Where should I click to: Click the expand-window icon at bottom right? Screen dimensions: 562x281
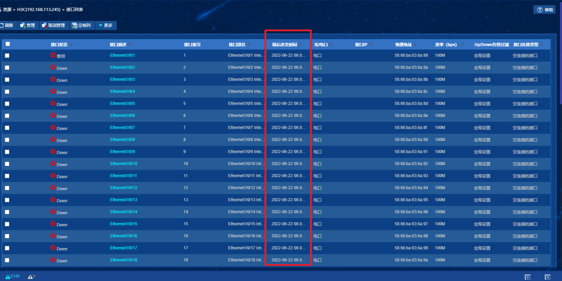pyautogui.click(x=548, y=277)
